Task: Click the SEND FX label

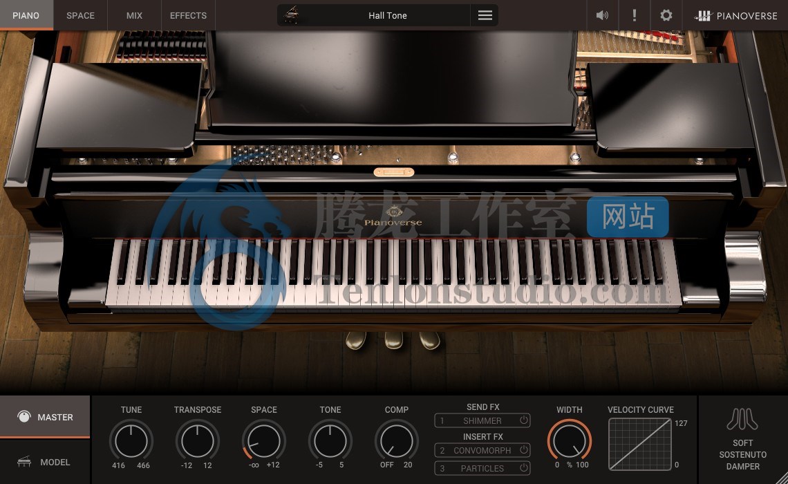Action: [483, 407]
